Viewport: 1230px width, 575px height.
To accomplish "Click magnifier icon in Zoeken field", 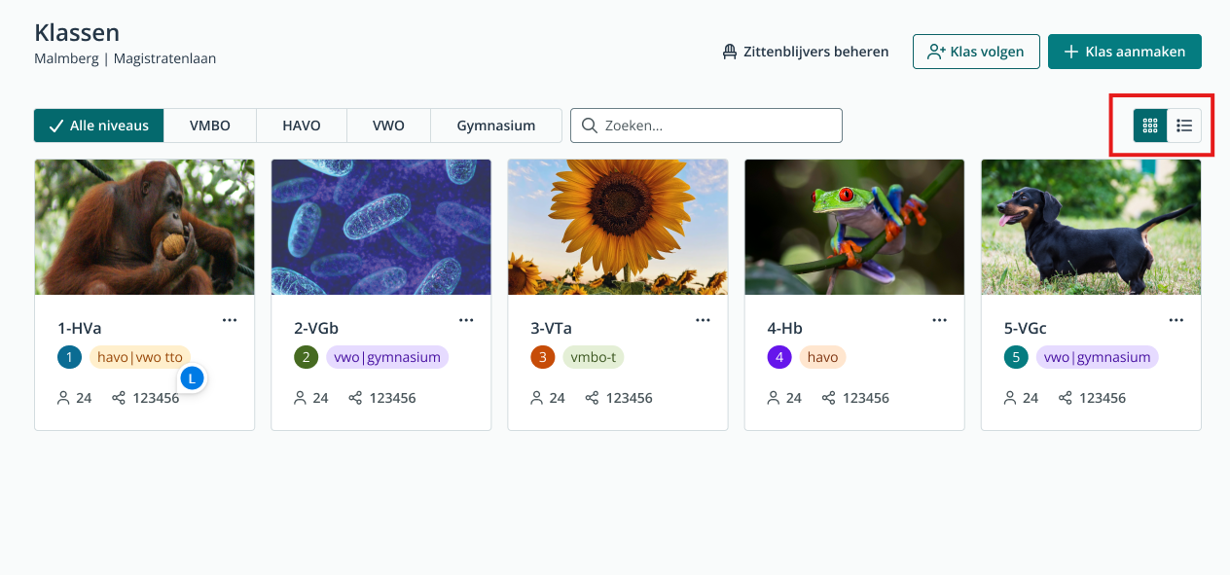I will pyautogui.click(x=589, y=126).
